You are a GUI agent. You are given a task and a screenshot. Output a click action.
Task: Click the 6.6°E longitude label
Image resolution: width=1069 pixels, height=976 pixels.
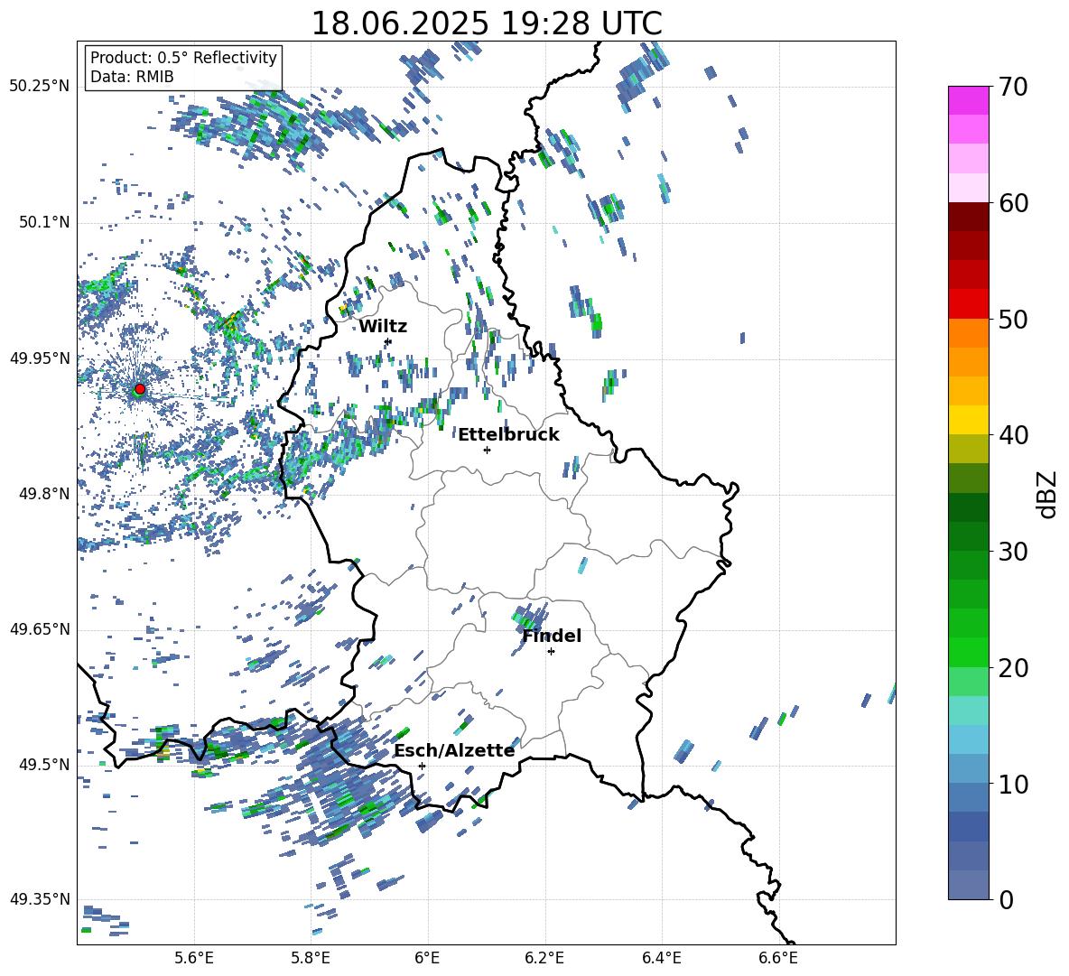(778, 958)
